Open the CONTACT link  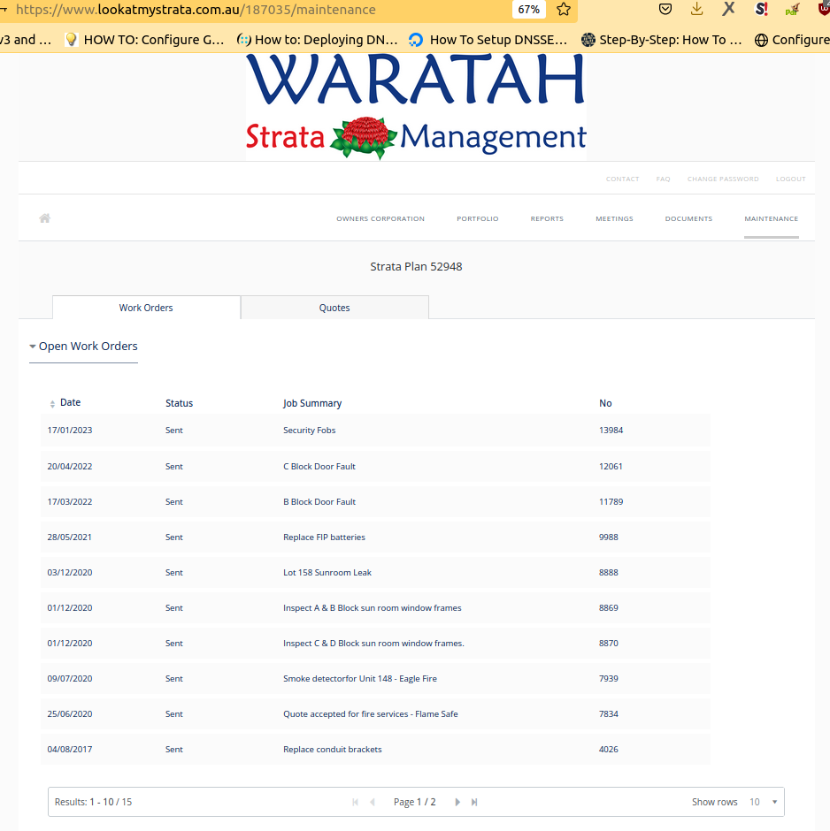[x=622, y=179]
